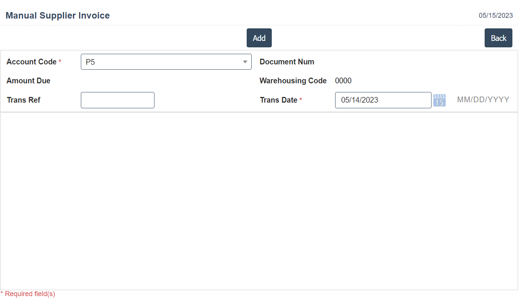Click the 05/15/2023 date in the header
The width and height of the screenshot is (523, 298).
pos(495,16)
